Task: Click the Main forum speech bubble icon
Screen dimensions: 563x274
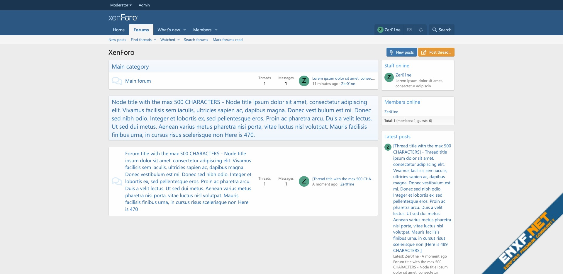Action: (x=117, y=81)
